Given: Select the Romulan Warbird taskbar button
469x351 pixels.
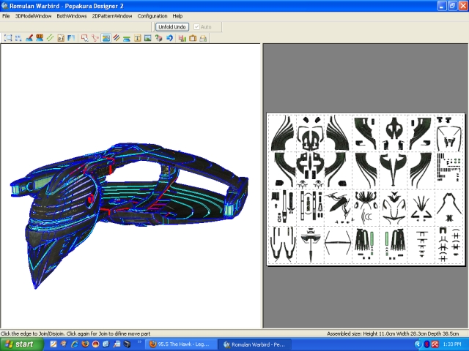Looking at the screenshot, I should coord(254,344).
